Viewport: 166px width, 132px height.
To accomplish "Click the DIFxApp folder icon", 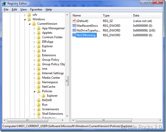I will point(39,42).
